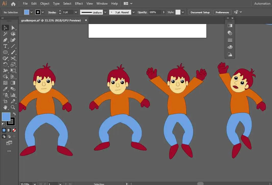Select the Eyedropper tool
The image size is (272, 185).
pyautogui.click(x=5, y=89)
